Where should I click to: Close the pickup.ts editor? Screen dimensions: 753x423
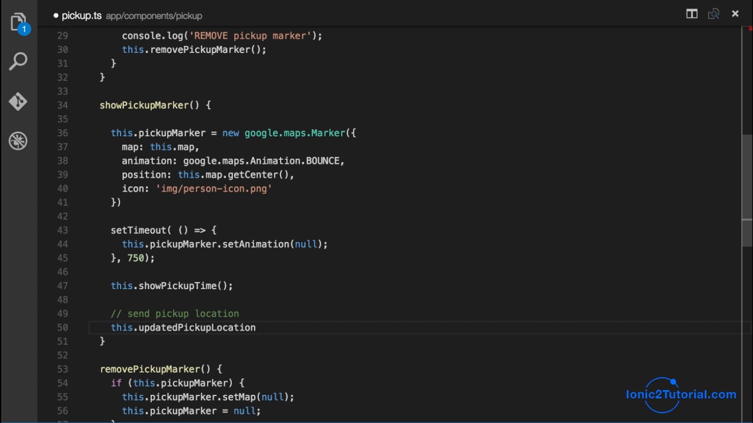[735, 14]
